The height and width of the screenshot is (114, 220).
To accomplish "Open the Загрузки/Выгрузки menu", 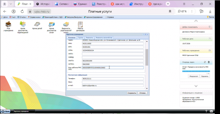I will pos(74,17).
